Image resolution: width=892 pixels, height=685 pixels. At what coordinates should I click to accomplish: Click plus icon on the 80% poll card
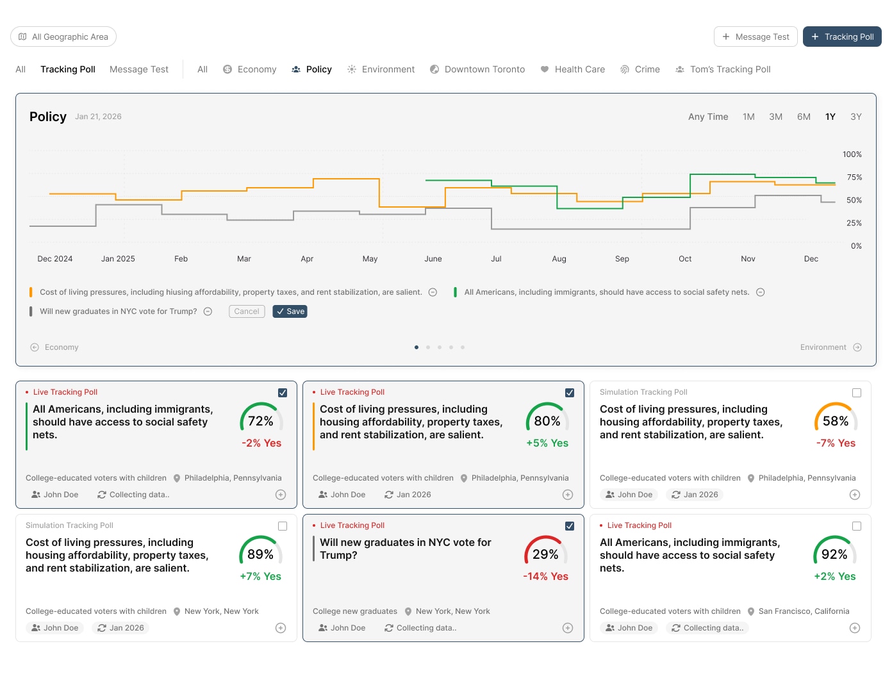pos(568,495)
